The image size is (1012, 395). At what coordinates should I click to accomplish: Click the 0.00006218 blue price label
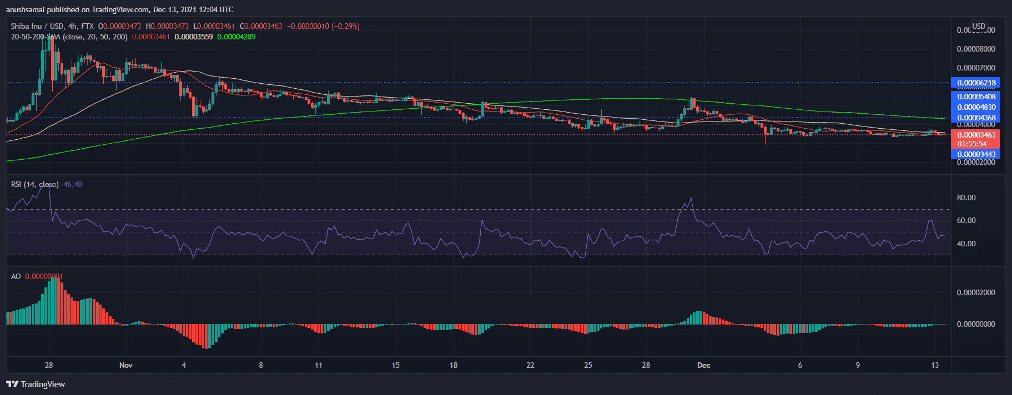[x=975, y=83]
